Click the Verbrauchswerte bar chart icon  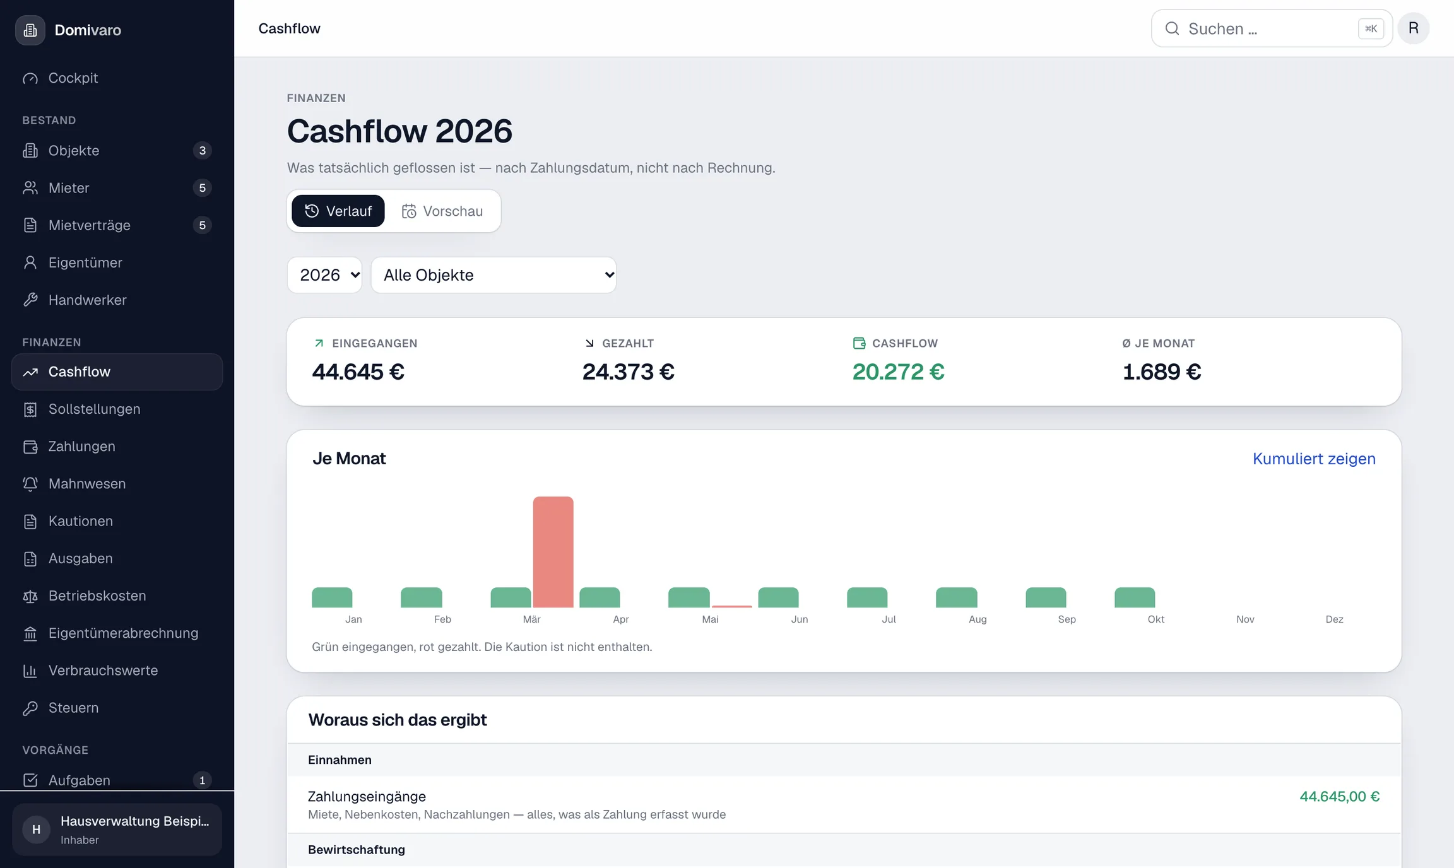coord(30,671)
